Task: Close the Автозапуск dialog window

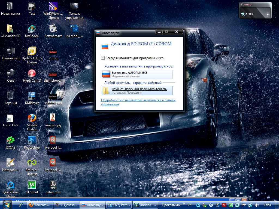Action: [x=177, y=32]
